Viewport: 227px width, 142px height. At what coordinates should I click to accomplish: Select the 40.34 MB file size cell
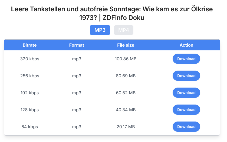pos(126,110)
